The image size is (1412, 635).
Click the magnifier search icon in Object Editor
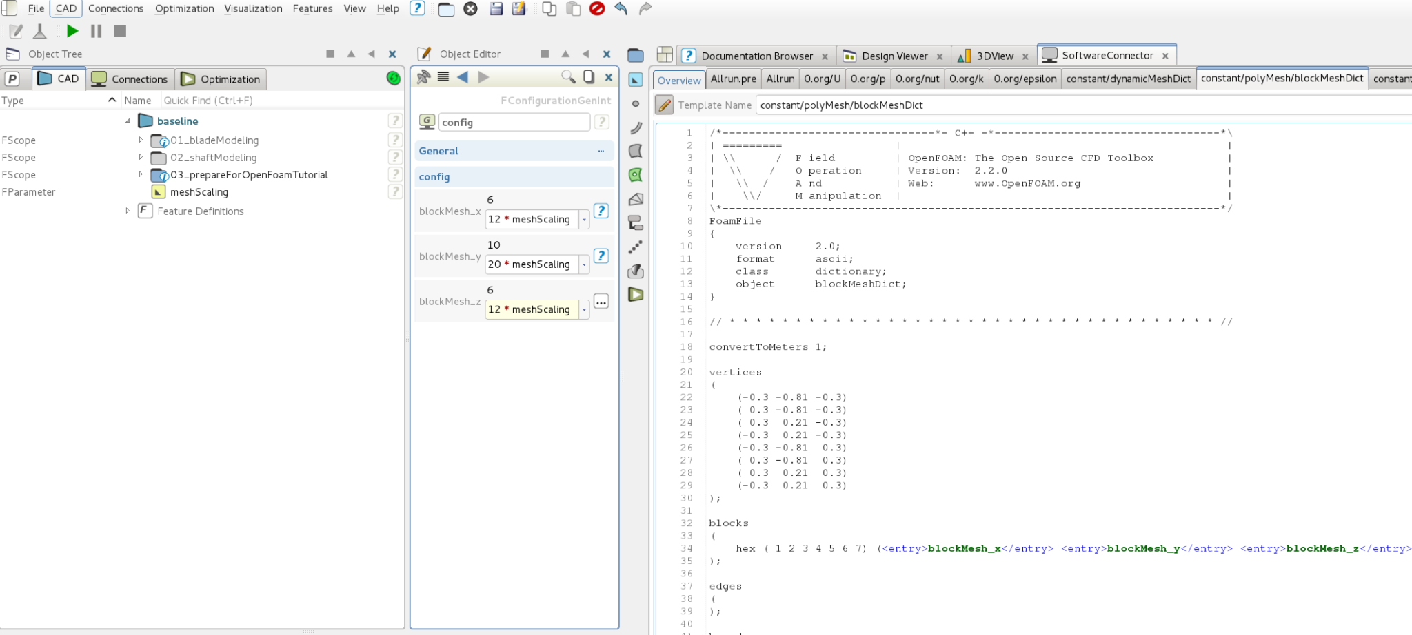(568, 77)
